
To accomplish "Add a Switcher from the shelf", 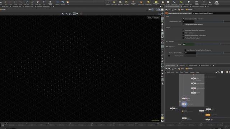I will tap(210, 3).
